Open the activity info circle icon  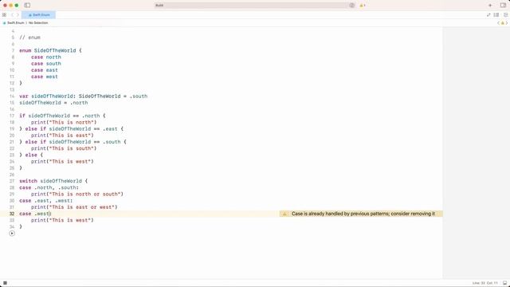point(351,6)
